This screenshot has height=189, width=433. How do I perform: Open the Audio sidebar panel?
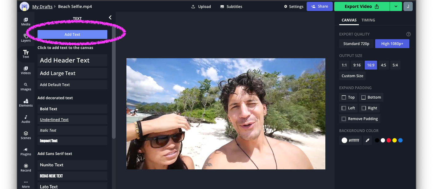26,119
